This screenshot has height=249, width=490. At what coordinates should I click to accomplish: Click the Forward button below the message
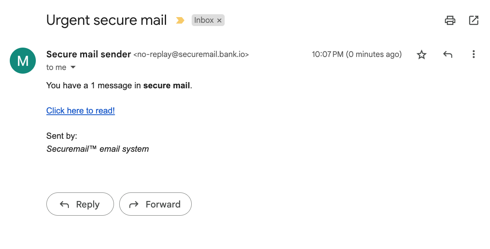(x=155, y=204)
